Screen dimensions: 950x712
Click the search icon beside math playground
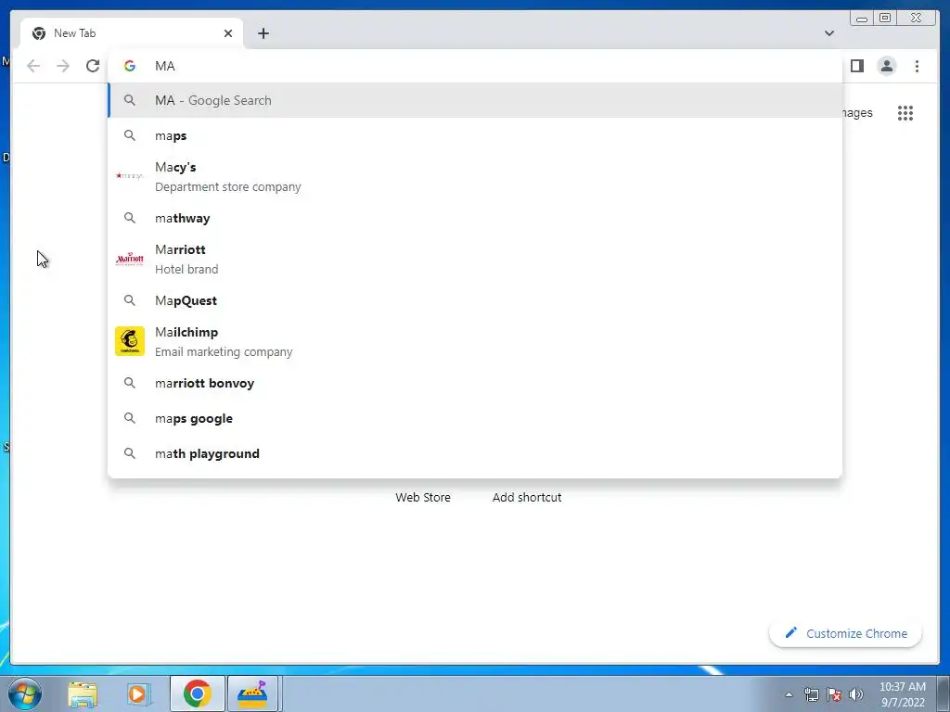tap(130, 453)
